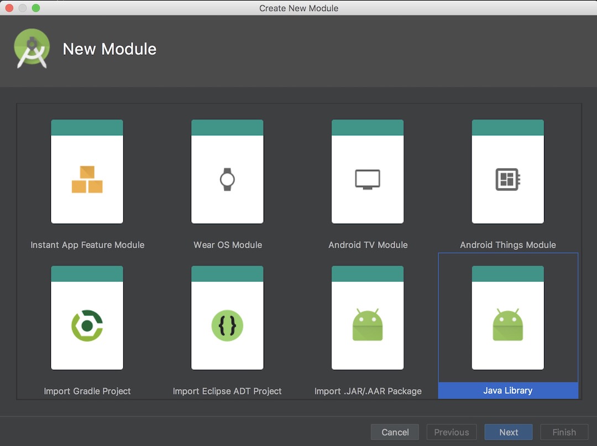The image size is (597, 446).
Task: Cancel the new module dialog
Action: coord(395,432)
